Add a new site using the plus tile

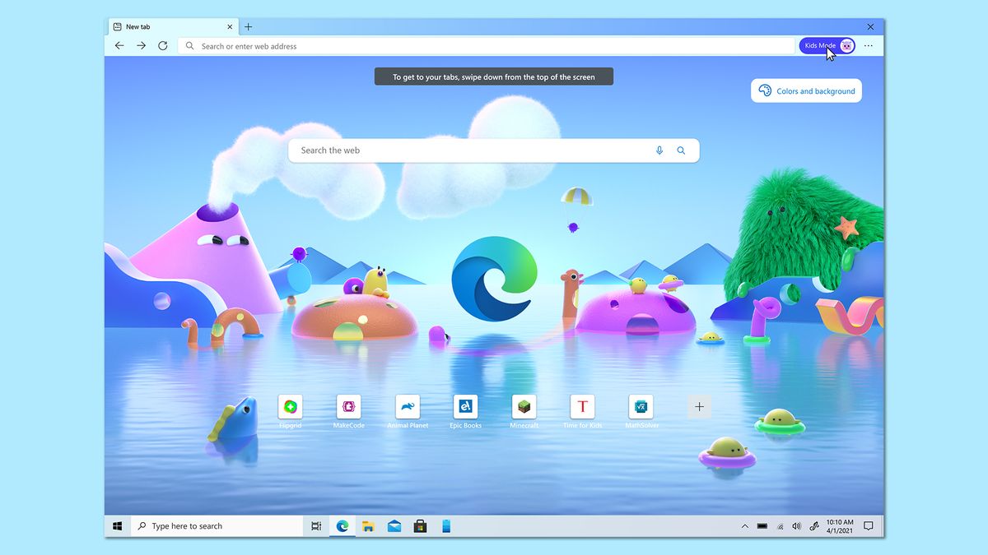point(699,406)
